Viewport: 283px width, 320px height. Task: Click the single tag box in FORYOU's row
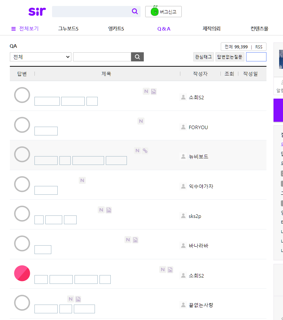point(46,131)
